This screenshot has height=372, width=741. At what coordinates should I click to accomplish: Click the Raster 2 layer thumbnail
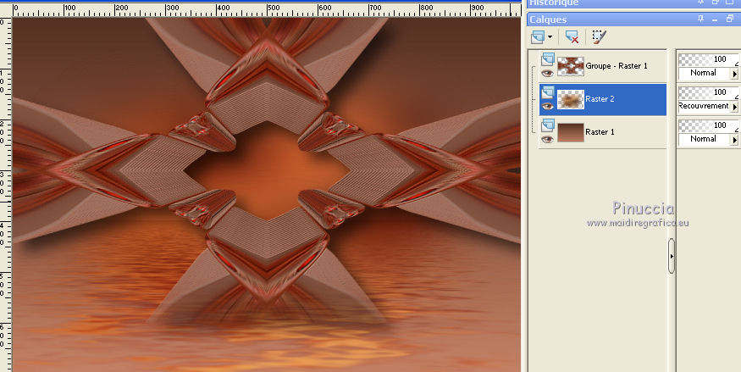(x=571, y=100)
